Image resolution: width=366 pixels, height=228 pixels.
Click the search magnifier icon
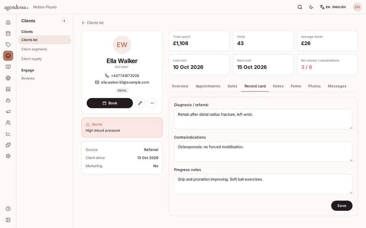(300, 7)
